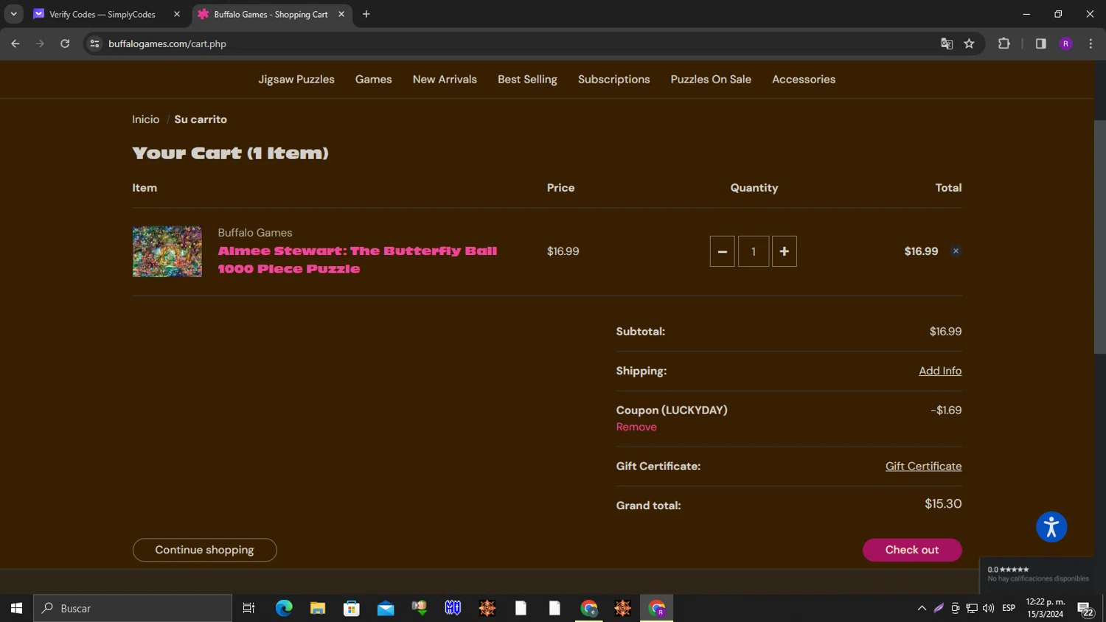Open a new browser tab
The width and height of the screenshot is (1106, 622).
pos(366,14)
